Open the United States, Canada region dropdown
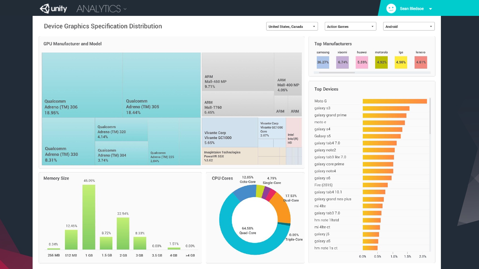479x269 pixels. click(x=292, y=26)
